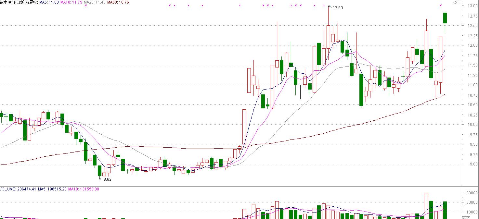Click the latest green candlestick near 12.75
This screenshot has width=479, height=219.
tap(445, 18)
